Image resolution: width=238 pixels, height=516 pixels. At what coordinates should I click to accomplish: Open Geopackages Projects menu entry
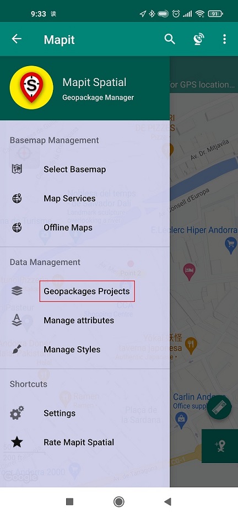pyautogui.click(x=85, y=291)
